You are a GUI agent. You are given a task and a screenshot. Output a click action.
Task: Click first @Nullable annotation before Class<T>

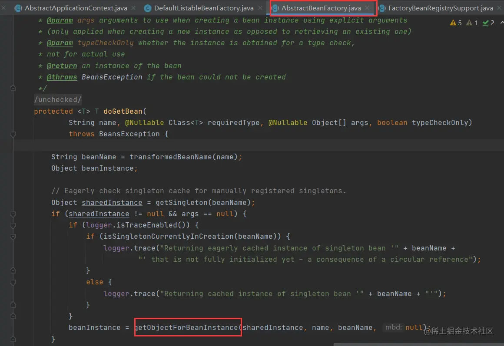[x=144, y=123]
